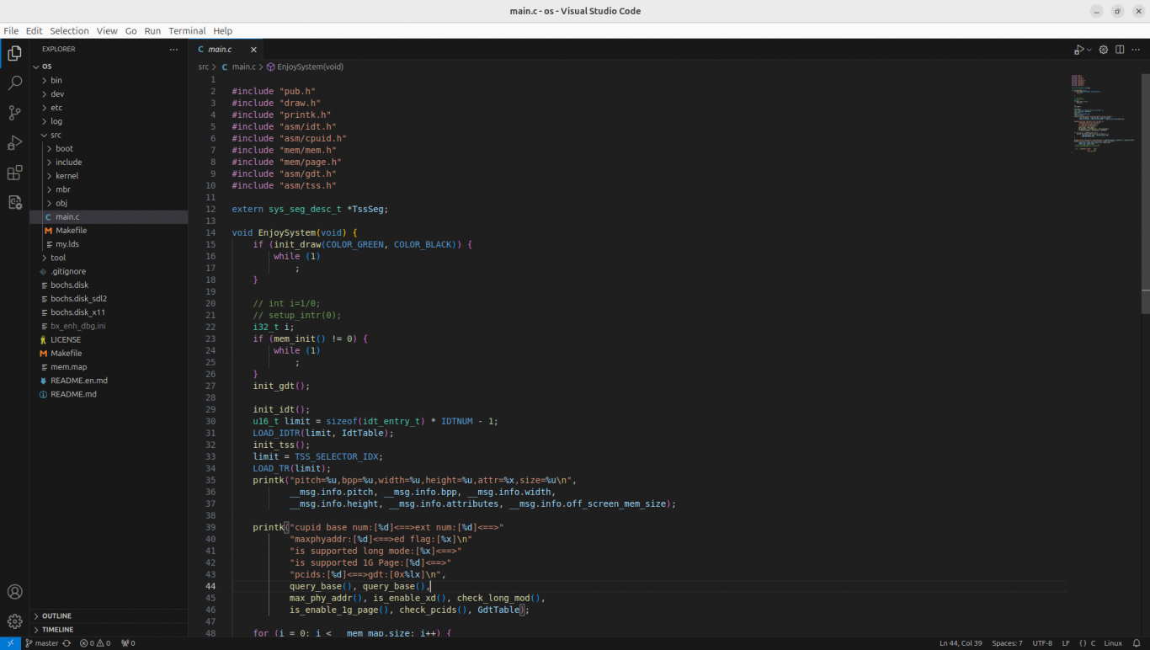
Task: Open the Help menu
Action: (x=222, y=30)
